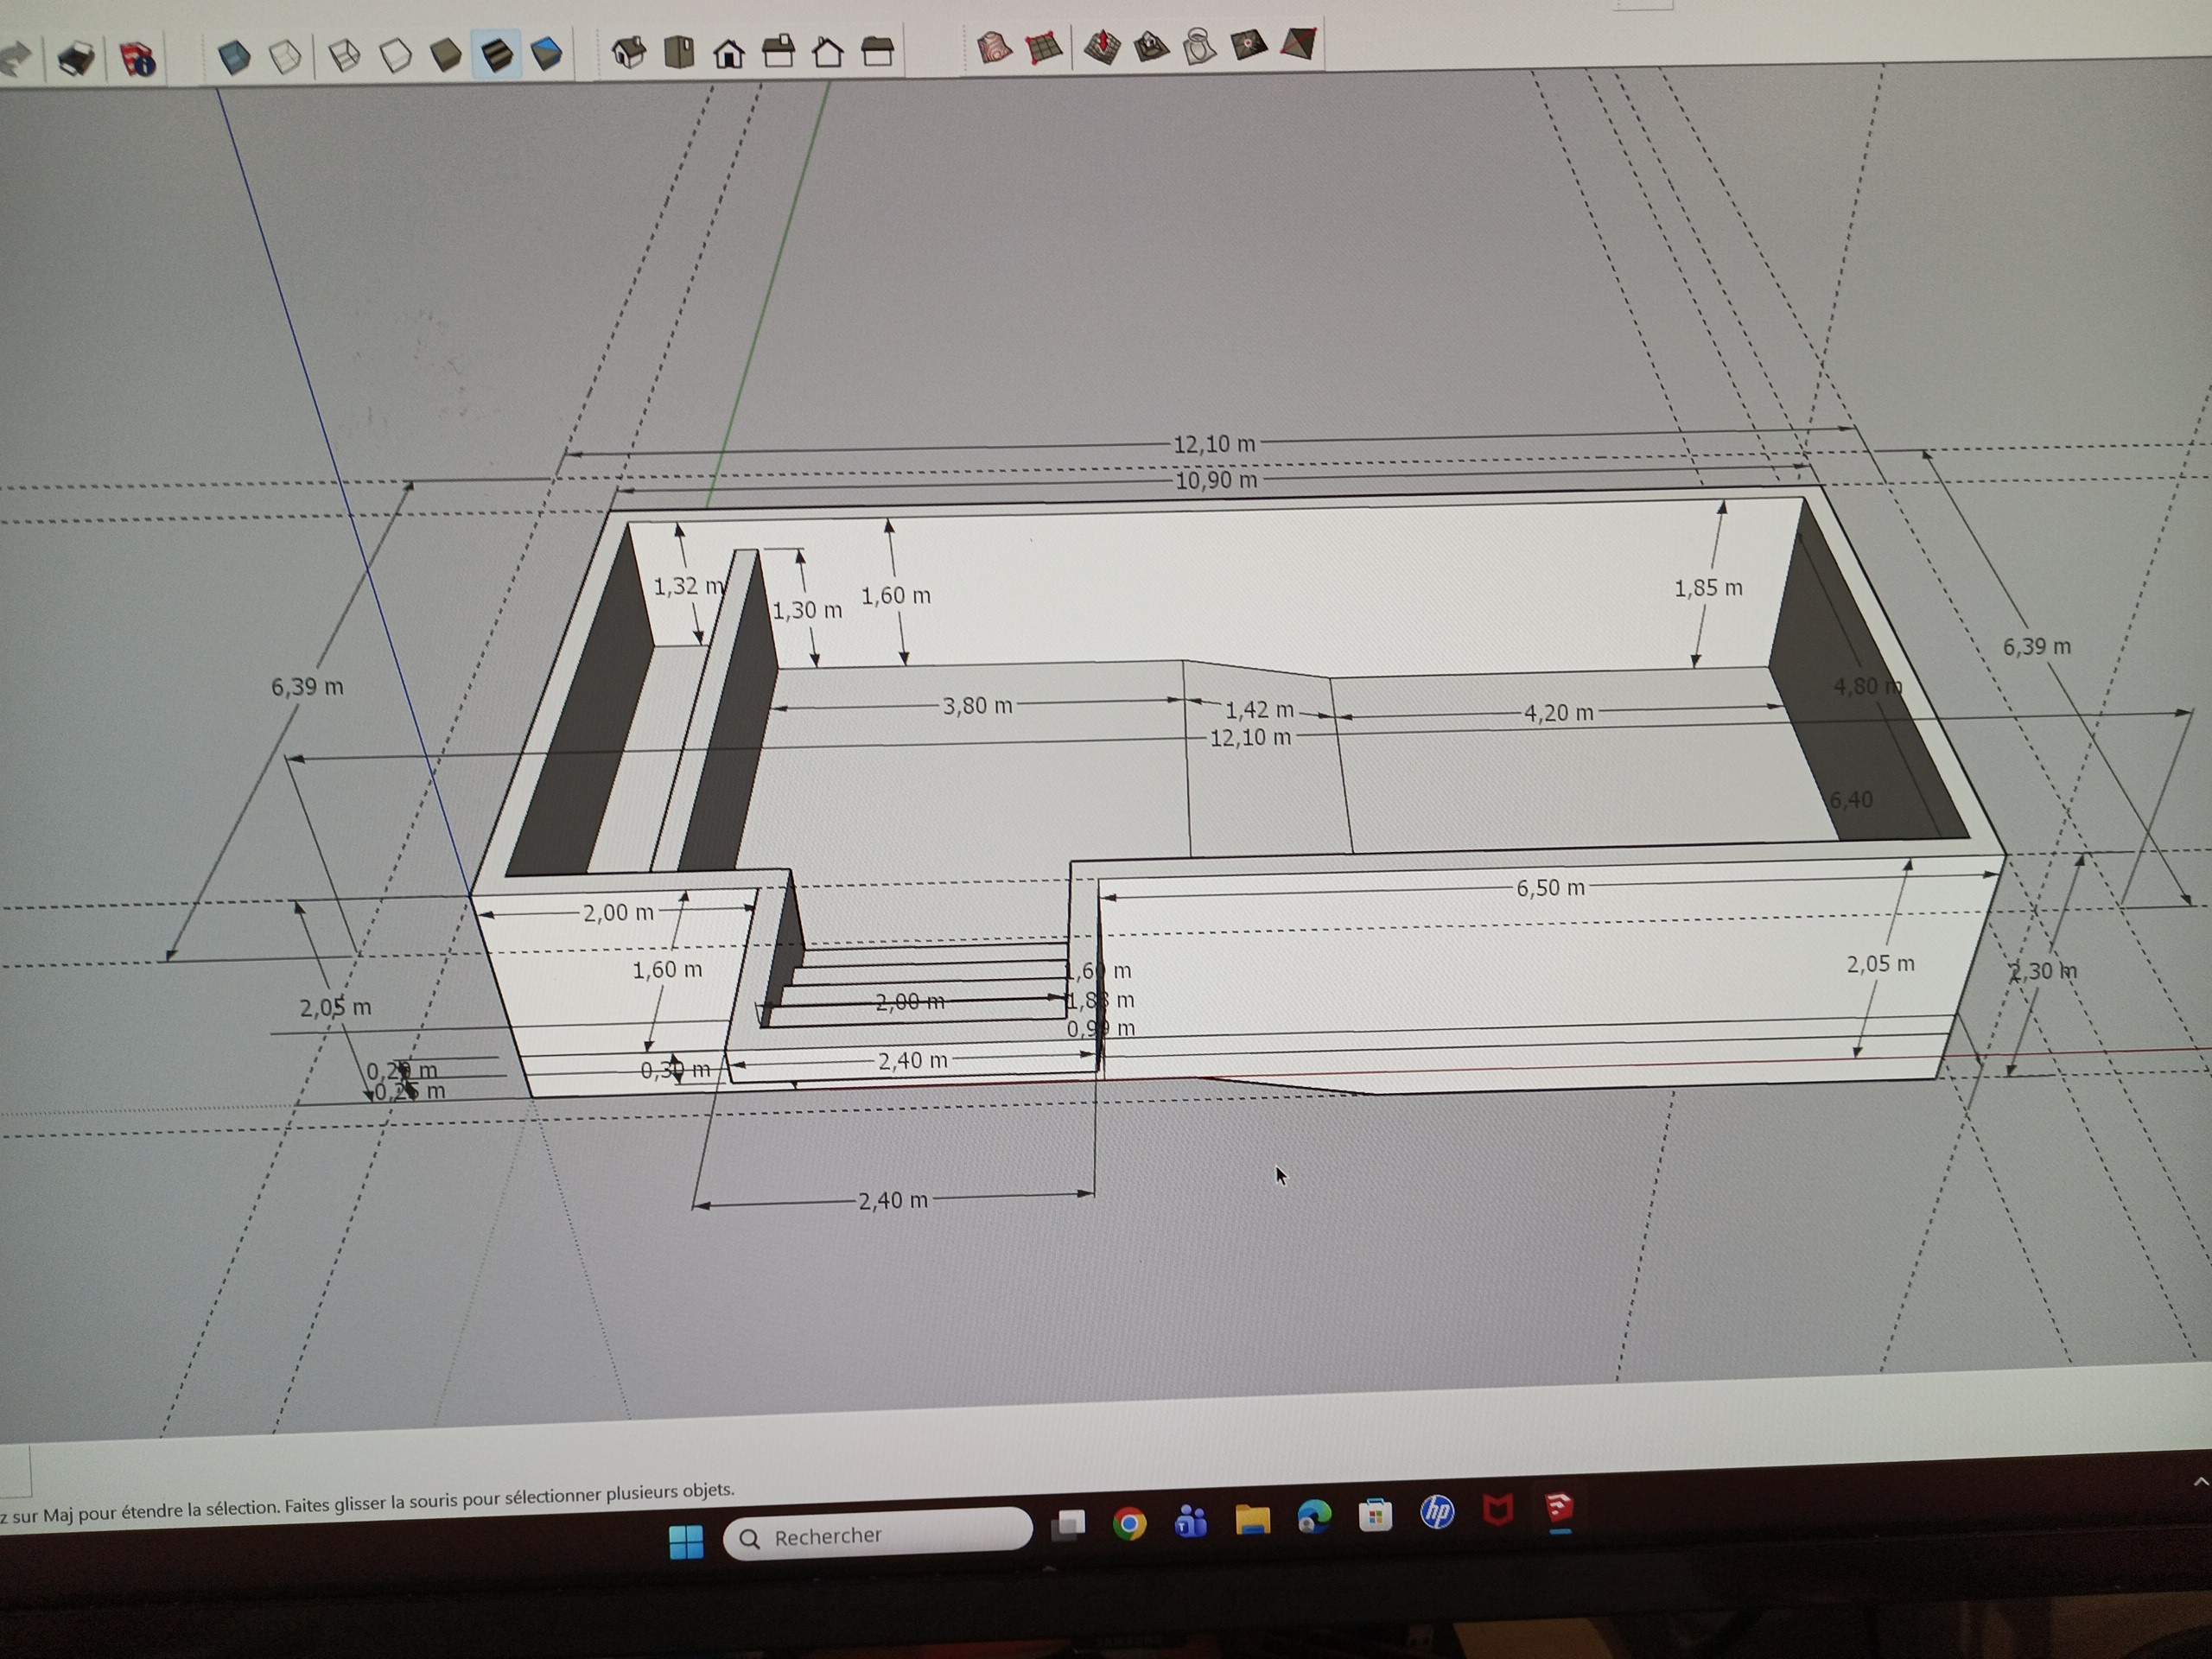Screen dimensions: 2212x1659
Task: Click the SketchUp taskbar icon
Action: 1560,1507
